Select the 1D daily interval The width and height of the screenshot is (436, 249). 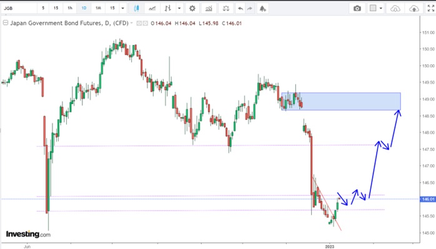click(x=84, y=8)
